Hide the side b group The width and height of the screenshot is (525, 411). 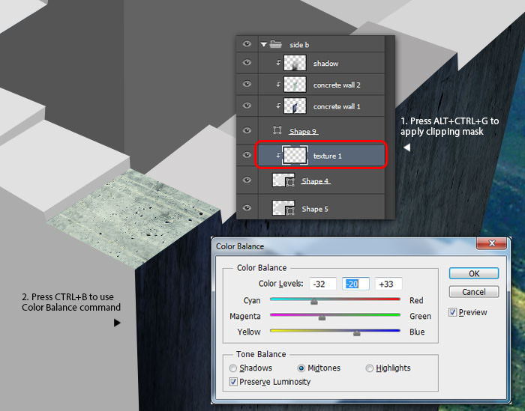(x=247, y=43)
